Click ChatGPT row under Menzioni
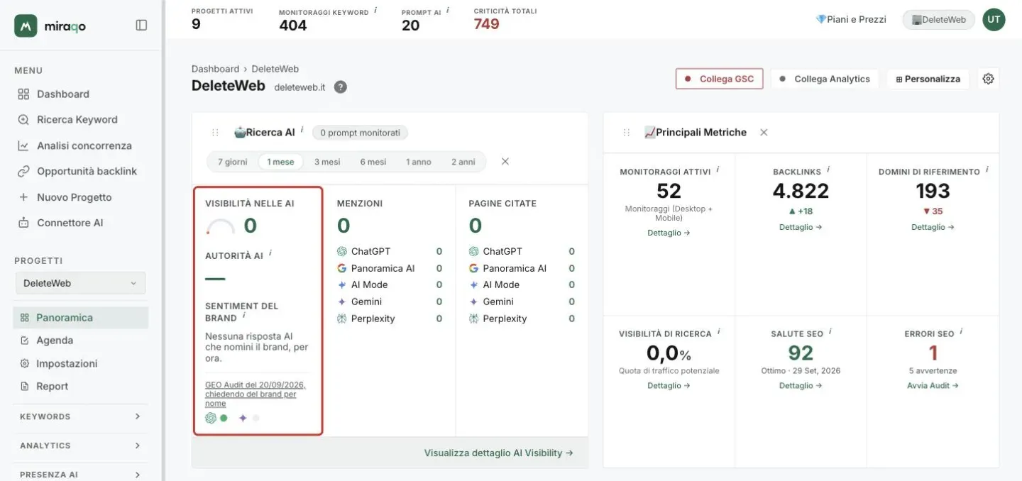The width and height of the screenshot is (1022, 481). (x=390, y=251)
